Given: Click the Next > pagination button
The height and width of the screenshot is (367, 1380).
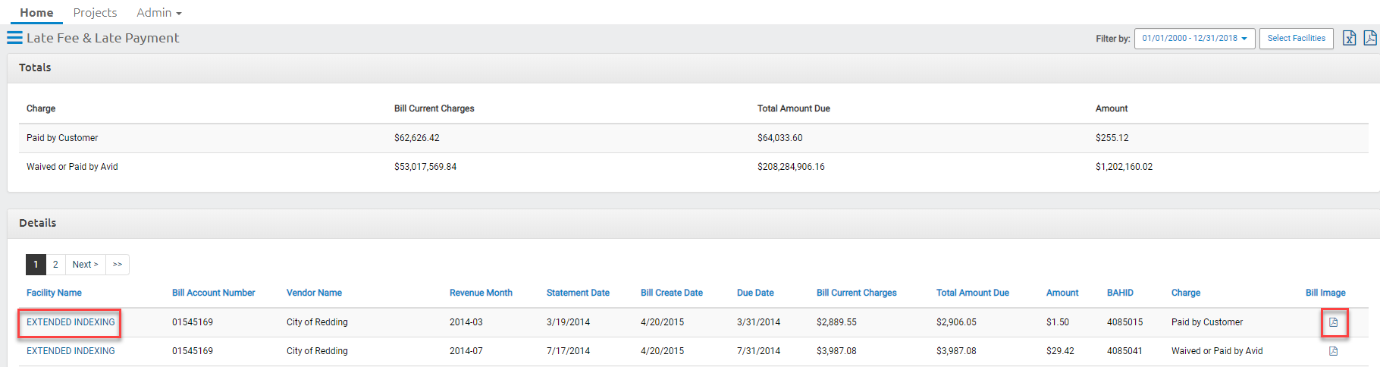Looking at the screenshot, I should (x=85, y=265).
